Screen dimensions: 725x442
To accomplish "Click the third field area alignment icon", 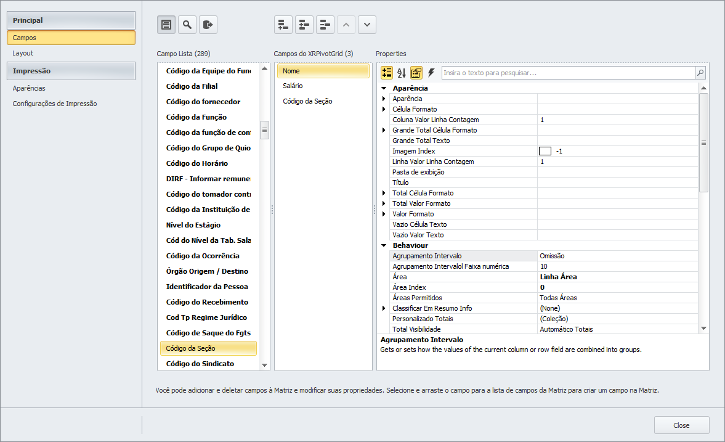I will pos(325,25).
